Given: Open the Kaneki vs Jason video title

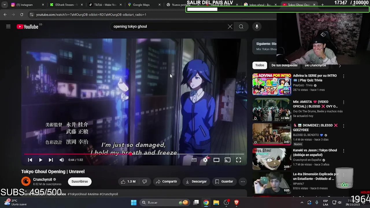Looking at the screenshot, I should [x=315, y=153].
